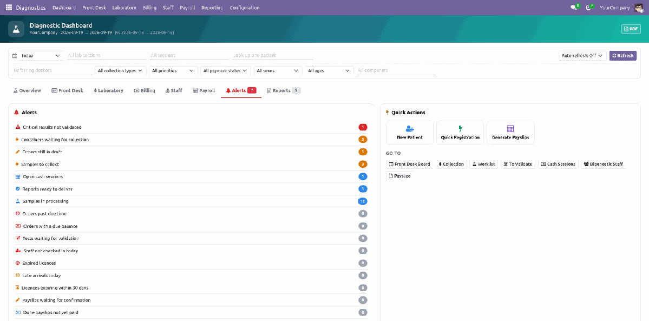Click the droplet icon for Samples to collect
This screenshot has height=321, width=649.
coord(17,164)
